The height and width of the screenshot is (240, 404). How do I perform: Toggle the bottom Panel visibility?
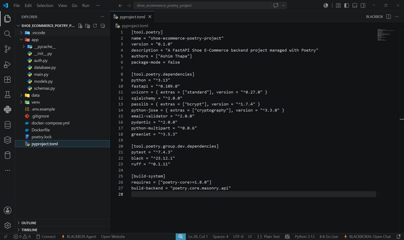(x=355, y=5)
